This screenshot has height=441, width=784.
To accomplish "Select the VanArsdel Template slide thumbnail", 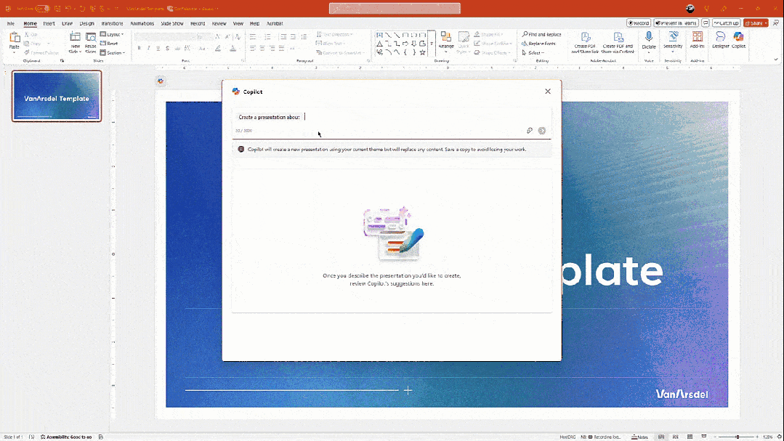I will (x=57, y=96).
